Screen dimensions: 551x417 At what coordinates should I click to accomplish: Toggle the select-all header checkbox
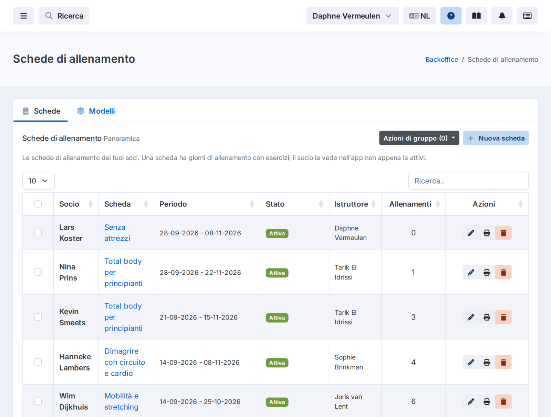(x=38, y=204)
